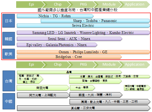This screenshot has height=112, width=152.
Task: Click the Nichia、TG、Rohm arrow bar
Action: click(x=55, y=16)
